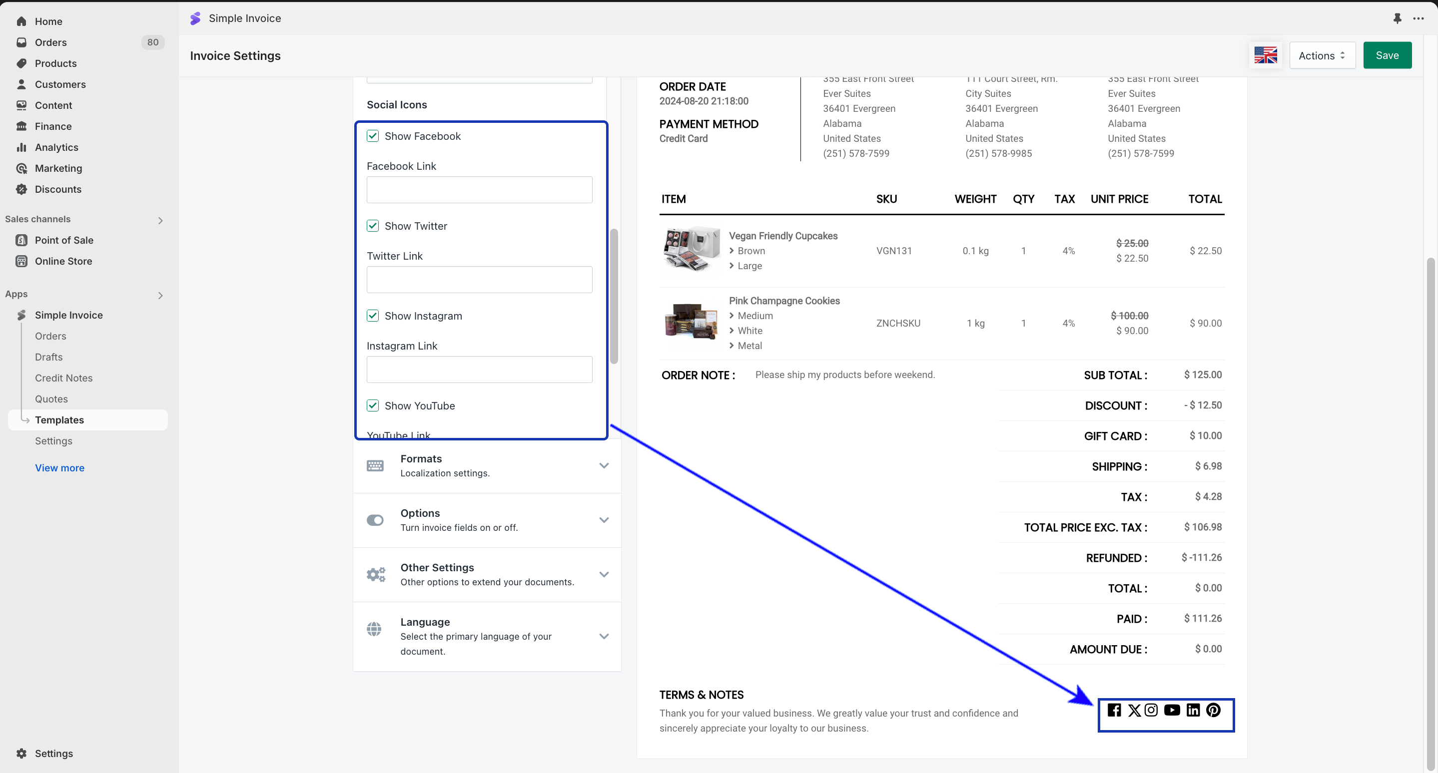This screenshot has width=1438, height=773.
Task: Click the UK flag language icon
Action: point(1266,55)
